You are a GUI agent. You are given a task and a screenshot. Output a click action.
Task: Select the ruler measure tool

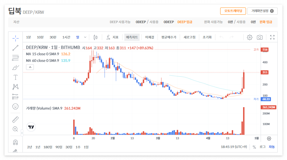pyautogui.click(x=16, y=120)
